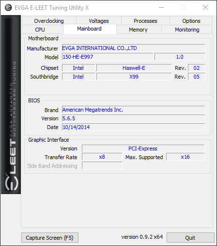
Task: Open the Monitoring tab
Action: click(187, 30)
